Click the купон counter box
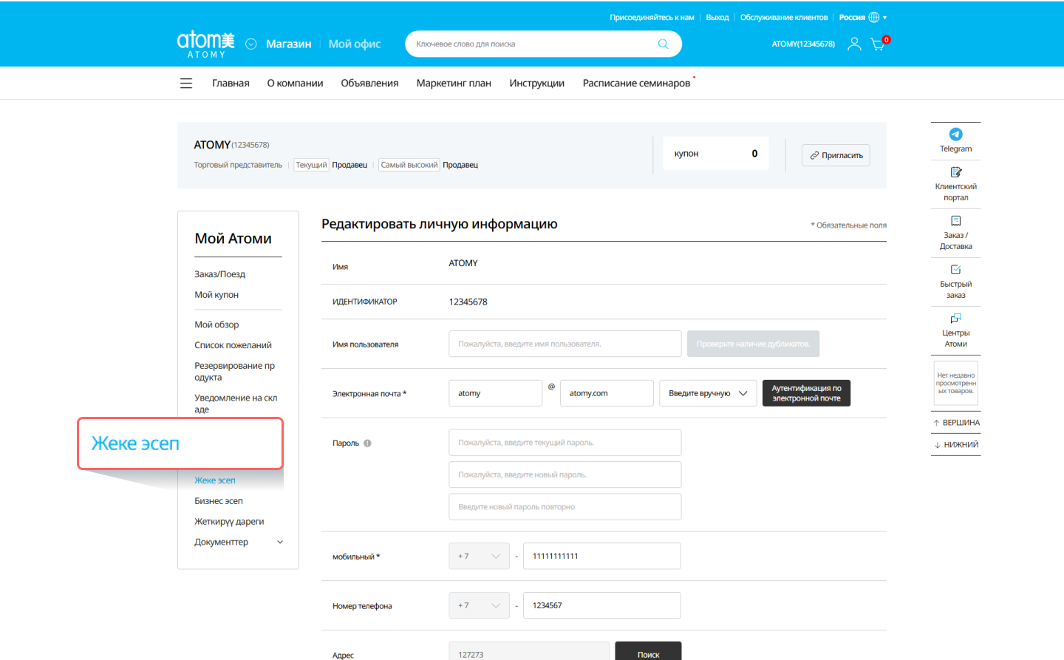1064x660 pixels. [x=716, y=154]
